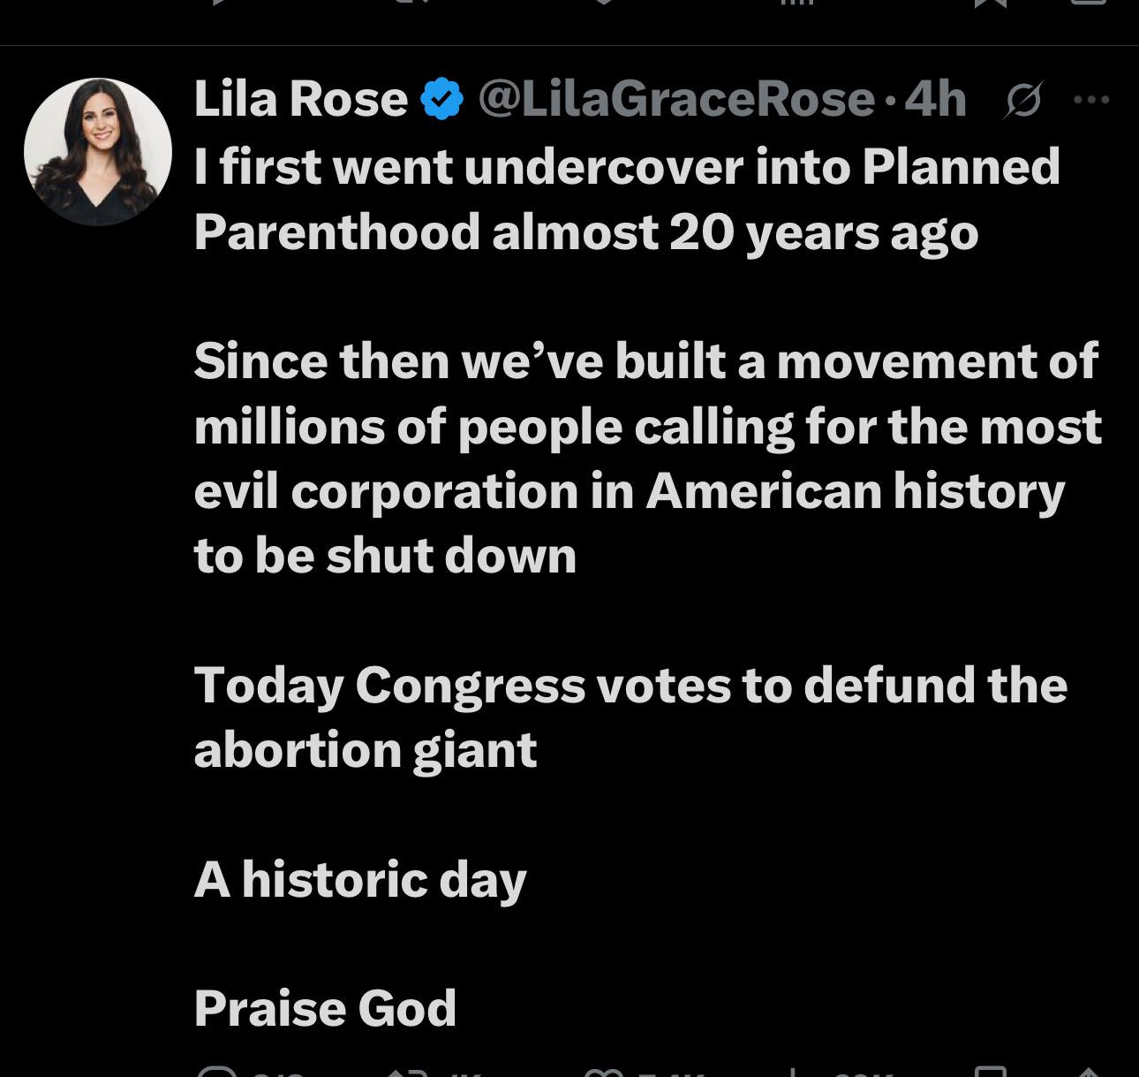
Task: Open Lila Rose's profile picture
Action: tap(97, 151)
